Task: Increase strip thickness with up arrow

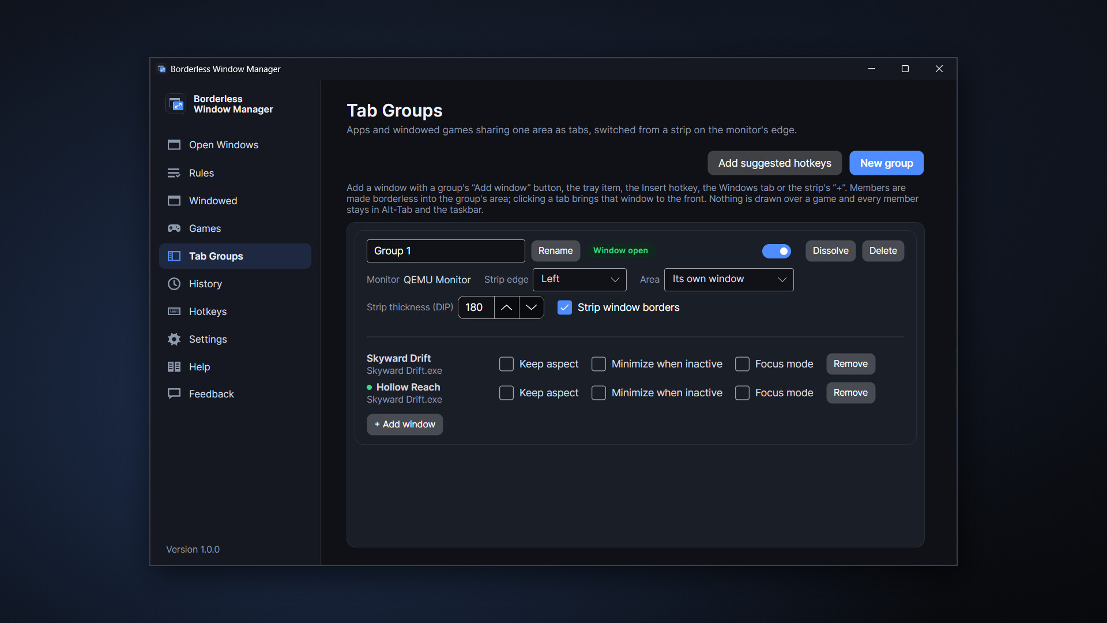Action: point(506,307)
